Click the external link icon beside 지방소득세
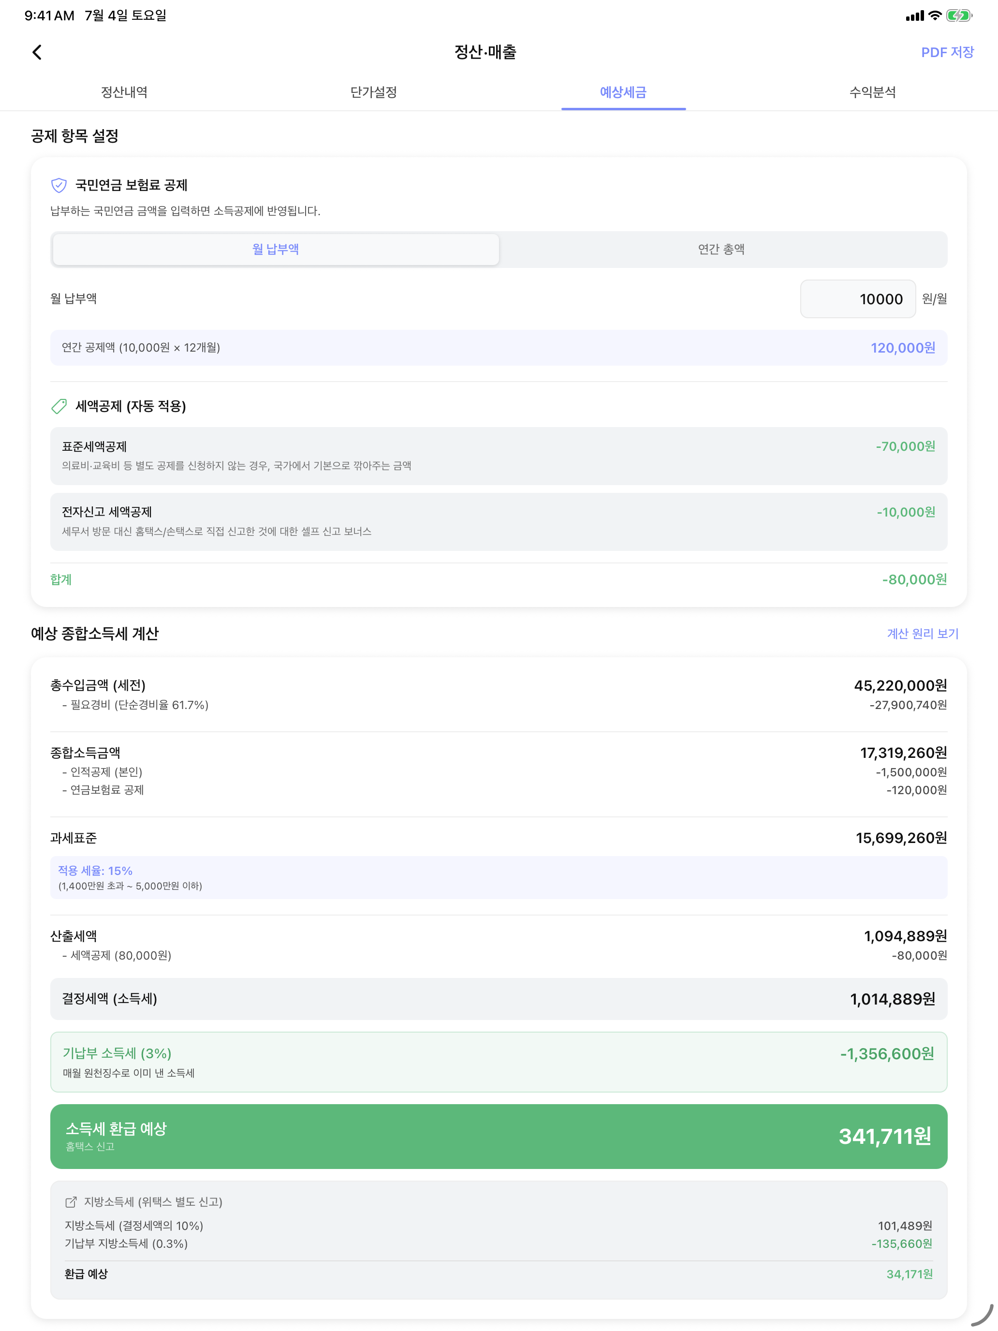This screenshot has height=1331, width=998. pos(71,1202)
